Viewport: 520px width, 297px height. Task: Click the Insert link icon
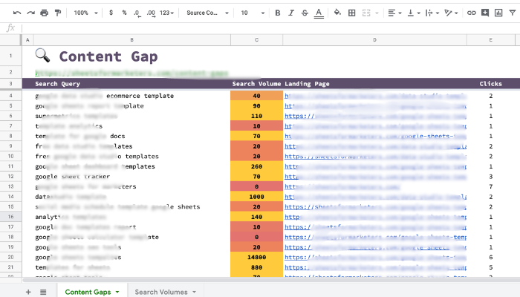[x=471, y=13]
